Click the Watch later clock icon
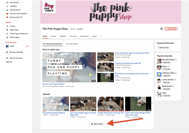This screenshot has height=133, width=189. (x=7, y=30)
